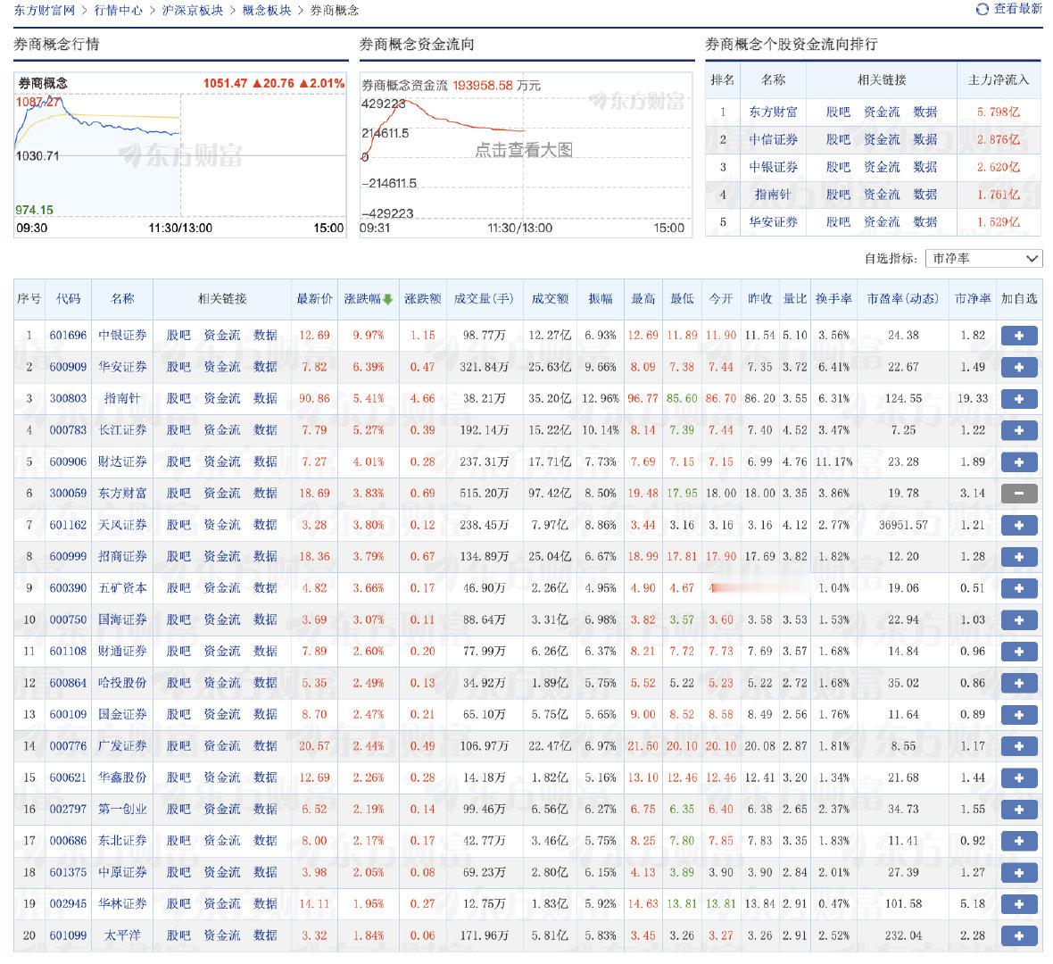Select 193958.58 fund flow amount
The height and width of the screenshot is (964, 1053).
483,86
